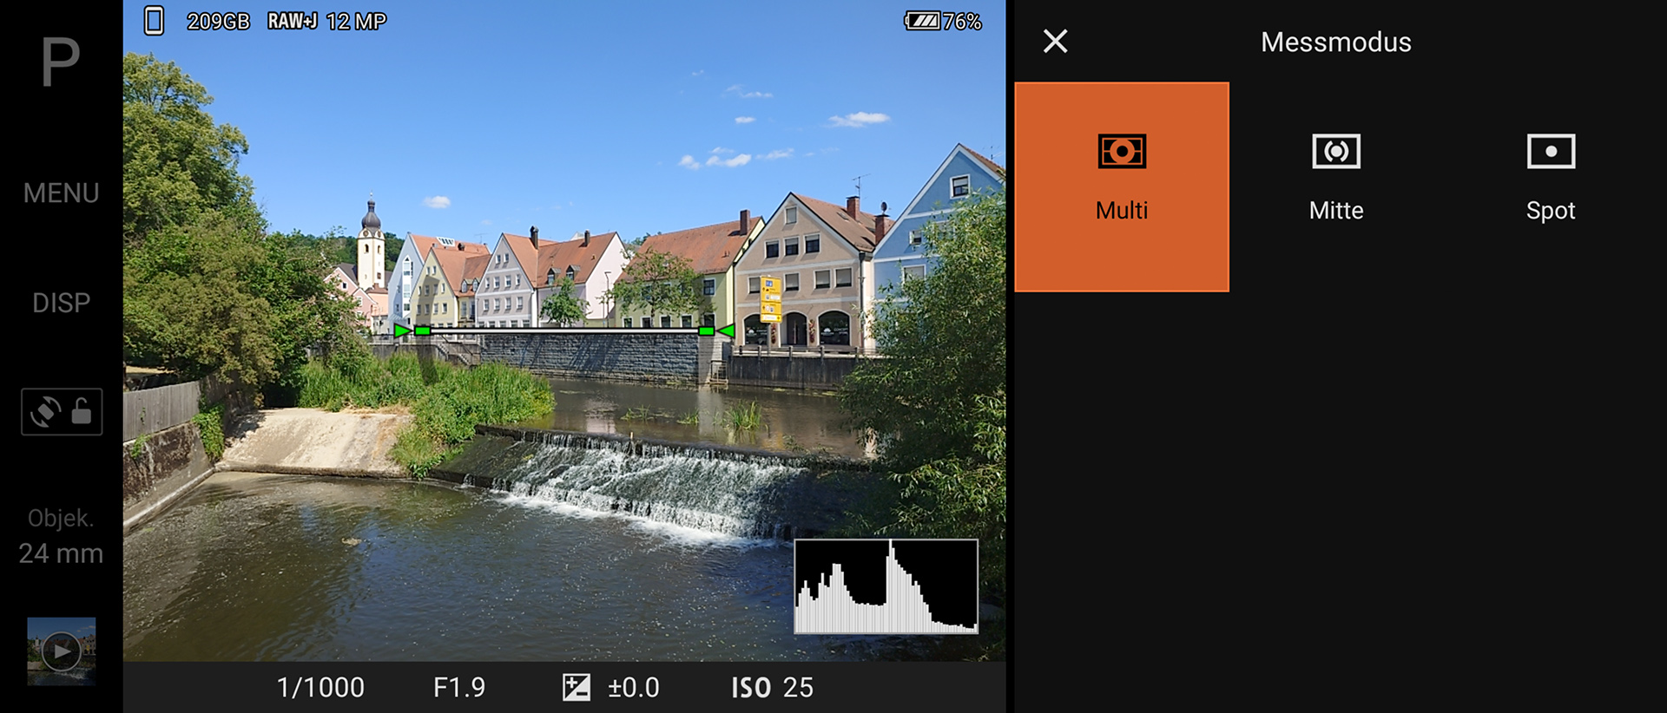1667x713 pixels.
Task: Select the Multi metering mode icon
Action: pyautogui.click(x=1121, y=152)
